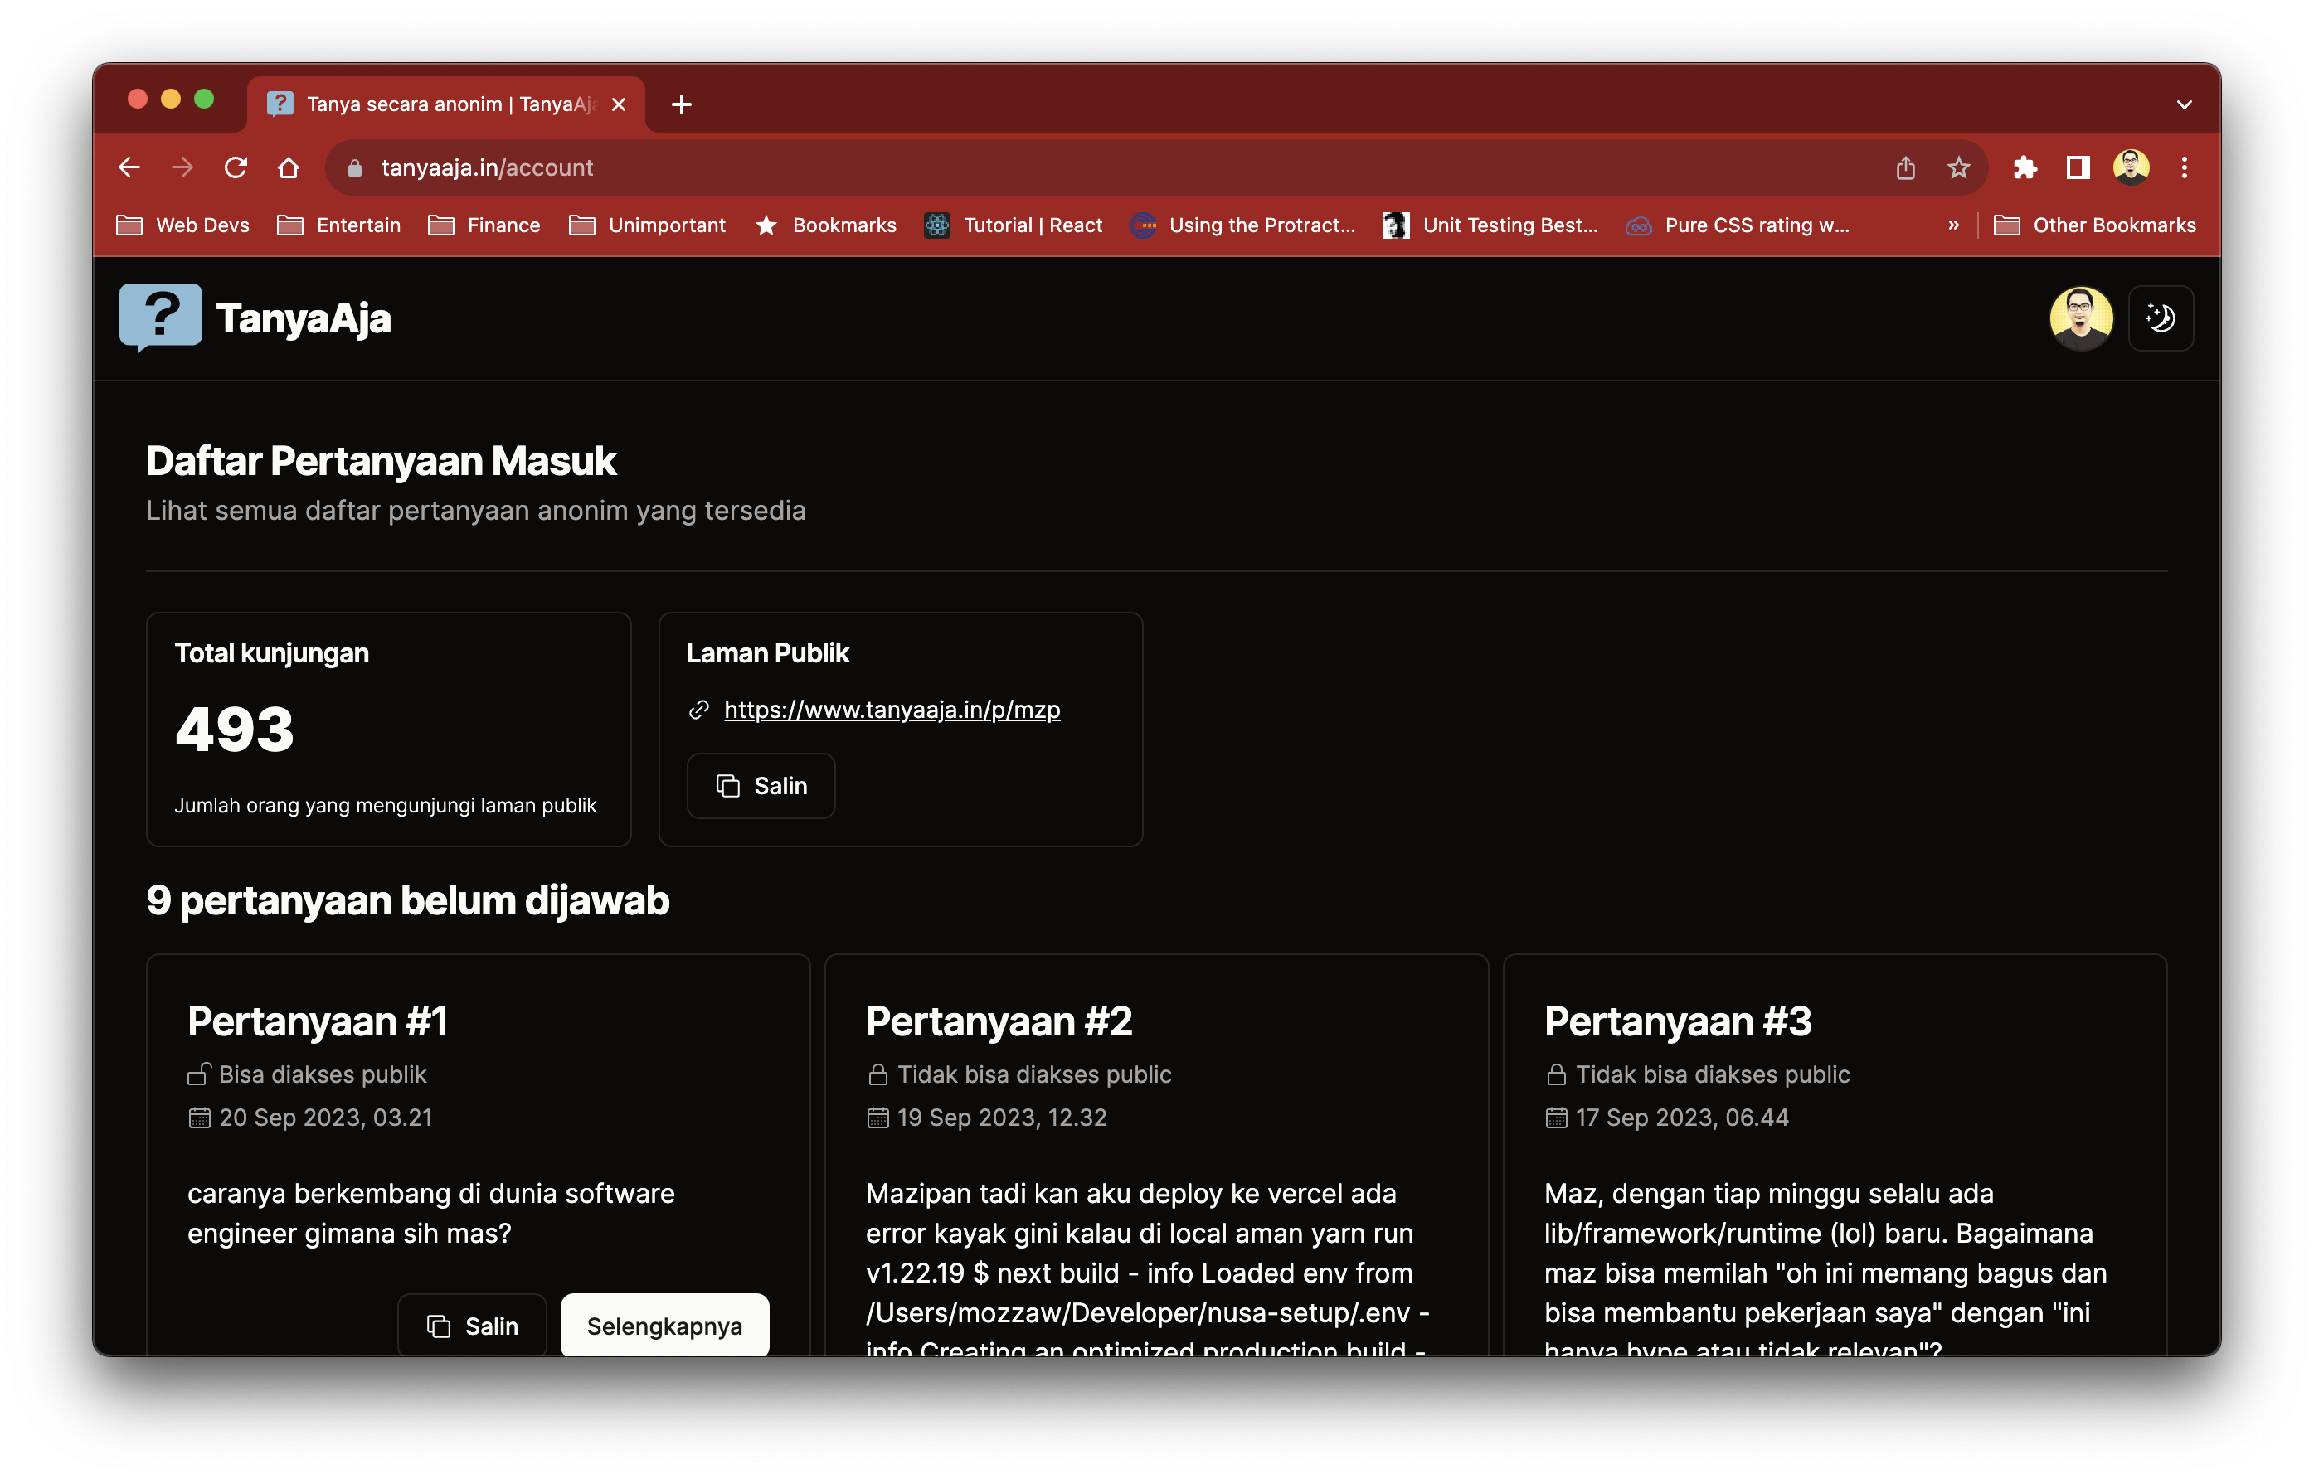Click 20 Sep 2023, 03.21 date text
Image resolution: width=2314 pixels, height=1479 pixels.
(326, 1117)
